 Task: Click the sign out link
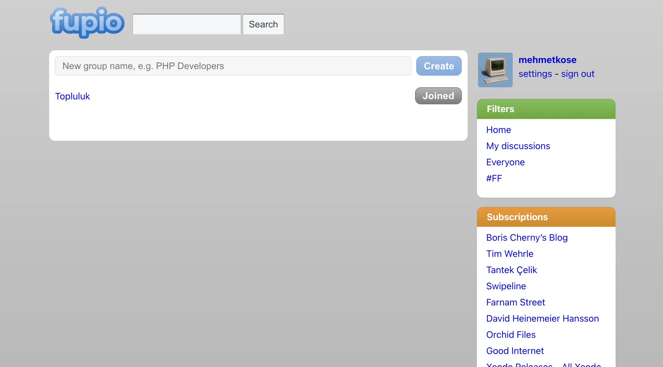coord(577,74)
